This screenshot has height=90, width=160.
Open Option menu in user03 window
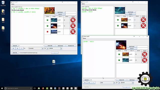(84, 38)
